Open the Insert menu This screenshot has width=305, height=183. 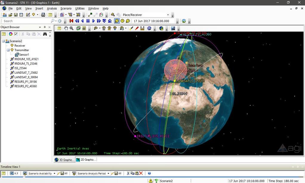pos(39,9)
